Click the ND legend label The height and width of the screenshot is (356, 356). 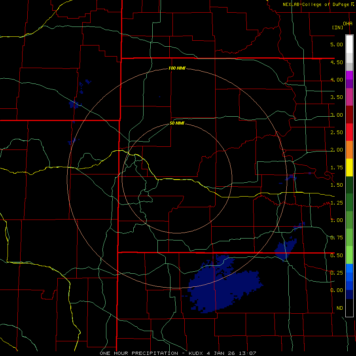(x=340, y=308)
